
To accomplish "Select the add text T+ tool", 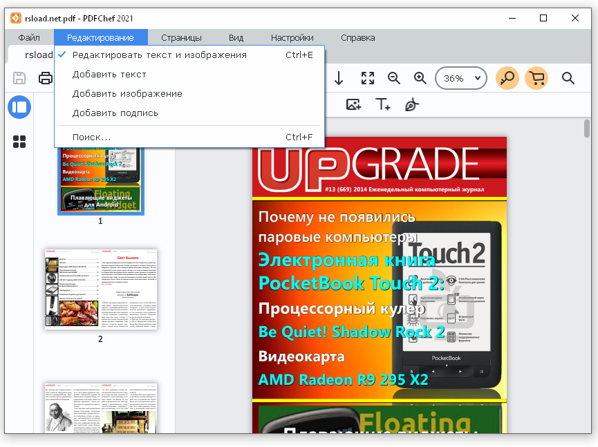I will [382, 104].
